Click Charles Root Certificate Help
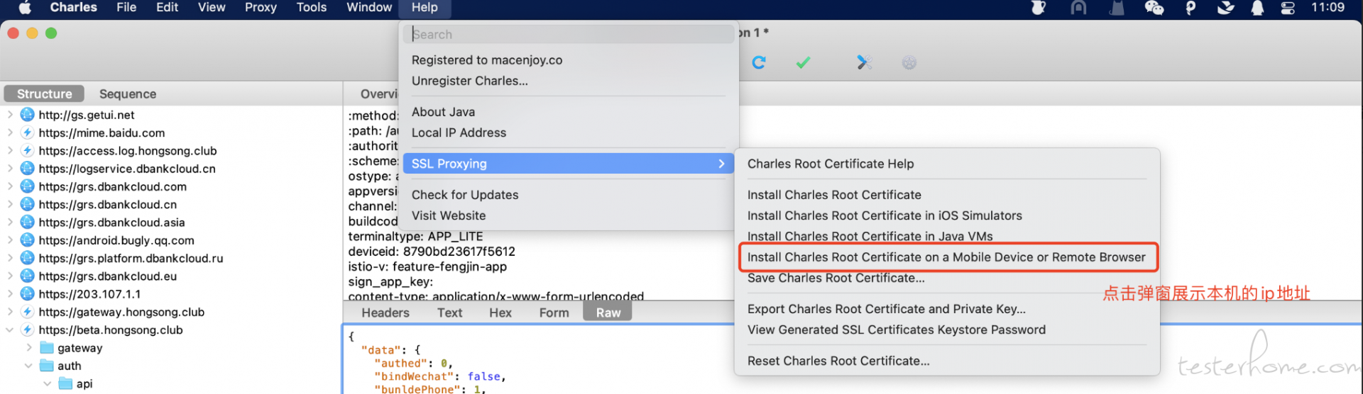This screenshot has width=1363, height=394. click(x=831, y=164)
